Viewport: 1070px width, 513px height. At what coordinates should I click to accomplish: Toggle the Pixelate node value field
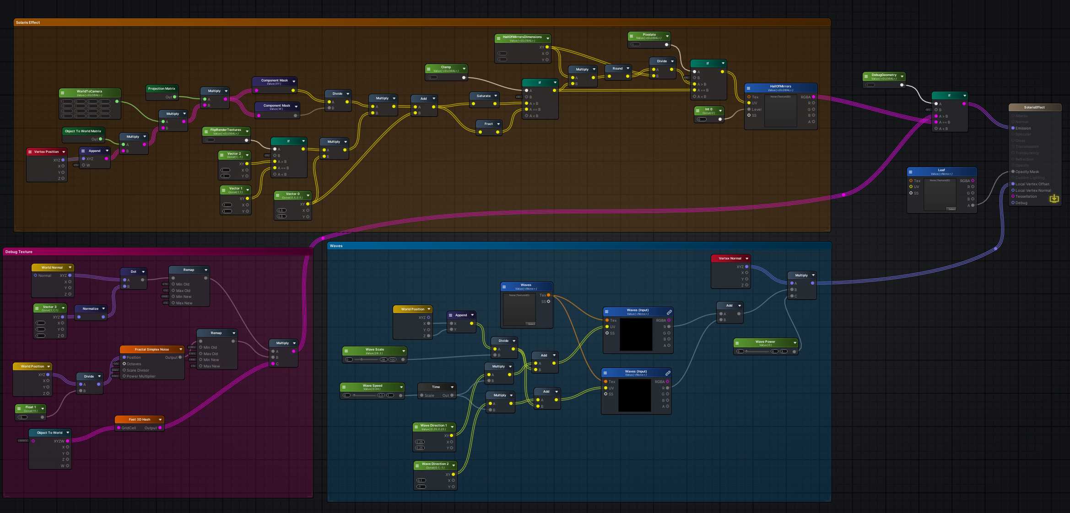[x=635, y=44]
